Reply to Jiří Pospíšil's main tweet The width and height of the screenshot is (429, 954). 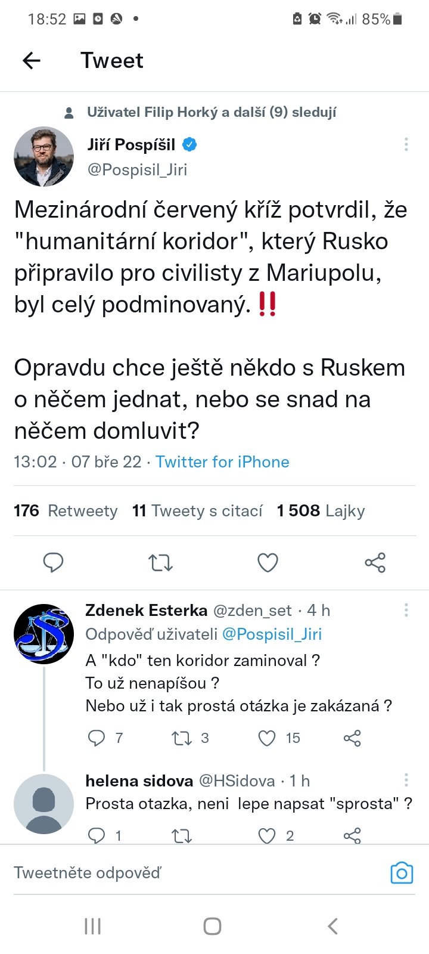[54, 562]
